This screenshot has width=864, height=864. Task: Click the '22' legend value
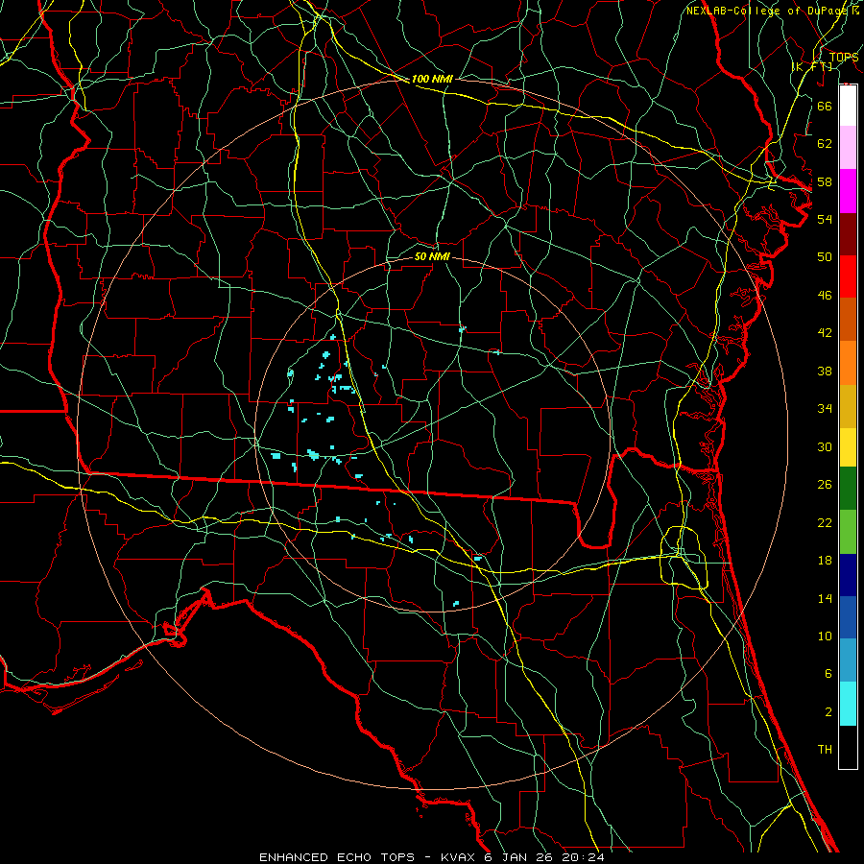point(825,522)
